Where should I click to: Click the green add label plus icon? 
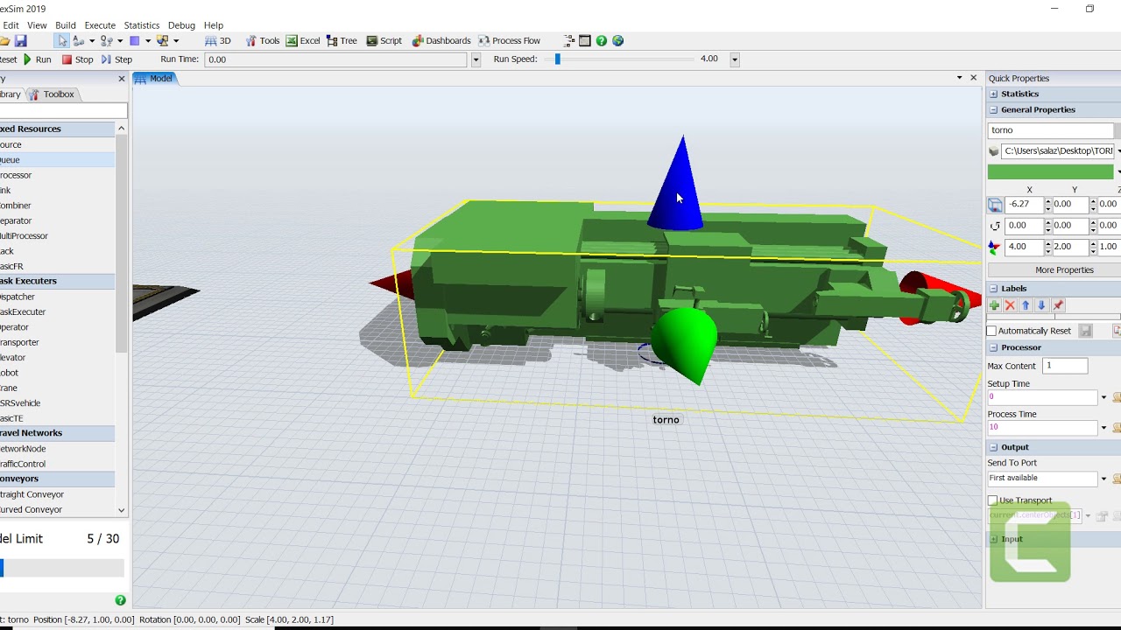(994, 305)
